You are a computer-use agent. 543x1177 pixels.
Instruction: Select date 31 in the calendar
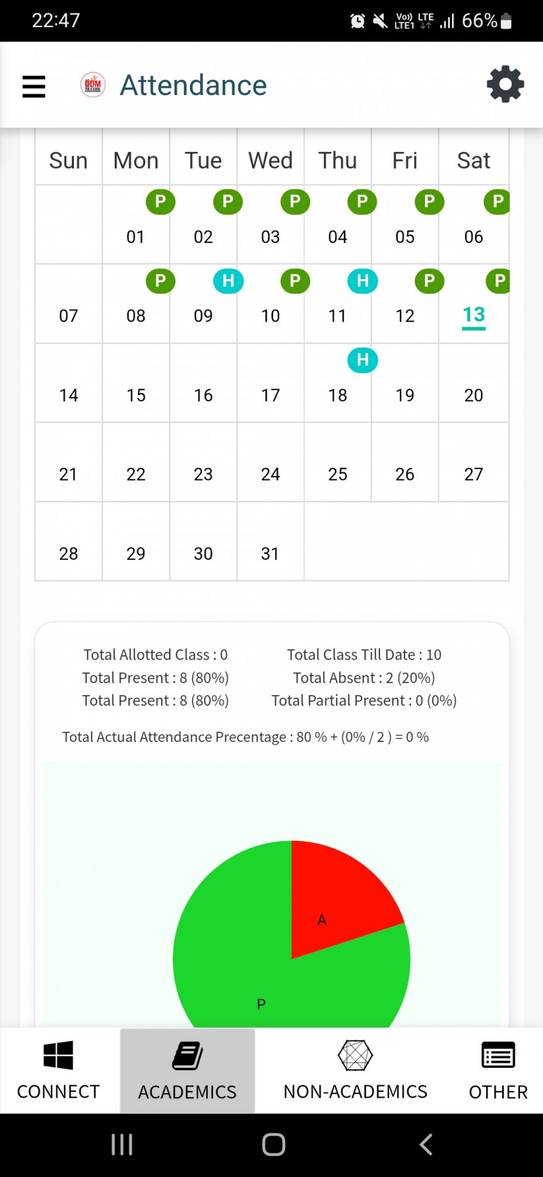[270, 553]
